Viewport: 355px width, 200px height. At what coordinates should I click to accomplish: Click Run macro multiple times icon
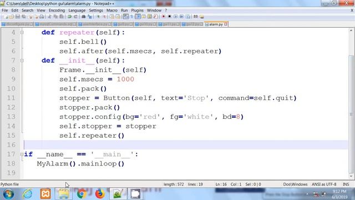[x=181, y=17]
